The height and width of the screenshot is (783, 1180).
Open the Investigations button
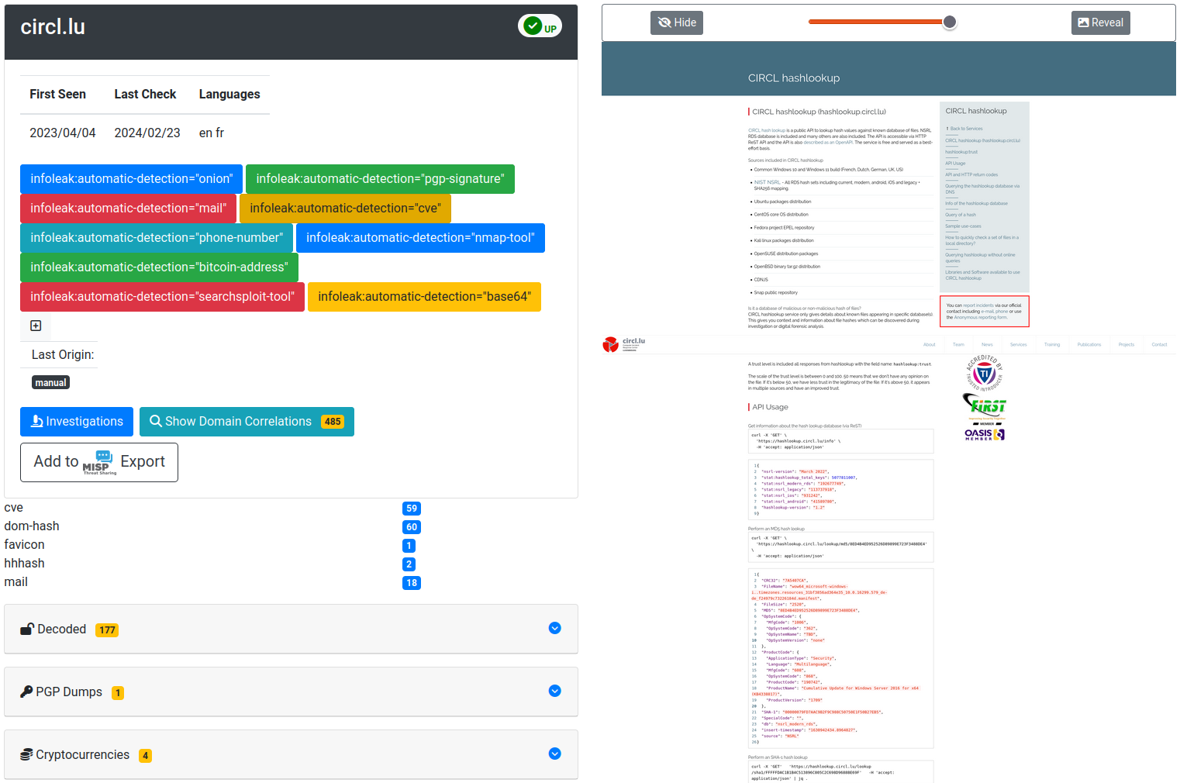[x=77, y=422]
